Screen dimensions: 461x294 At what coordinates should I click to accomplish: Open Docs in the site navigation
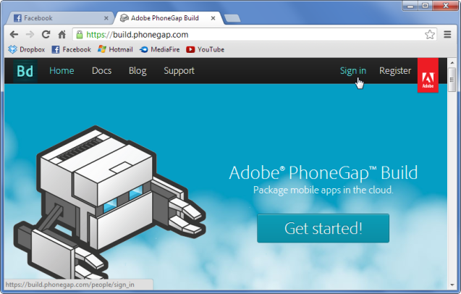pyautogui.click(x=102, y=71)
